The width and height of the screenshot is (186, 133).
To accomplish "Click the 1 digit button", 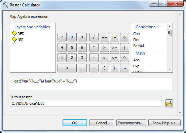I will pyautogui.click(x=62, y=58).
